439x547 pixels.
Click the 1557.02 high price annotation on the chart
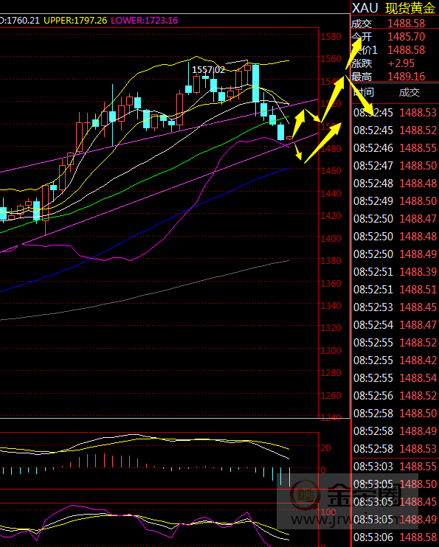tap(208, 70)
